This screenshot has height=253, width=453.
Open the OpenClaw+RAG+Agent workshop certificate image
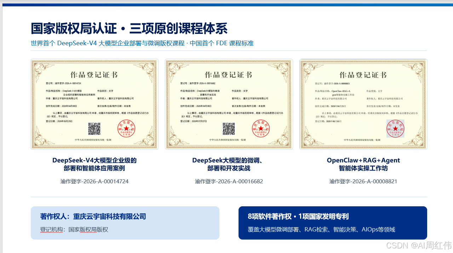click(363, 104)
